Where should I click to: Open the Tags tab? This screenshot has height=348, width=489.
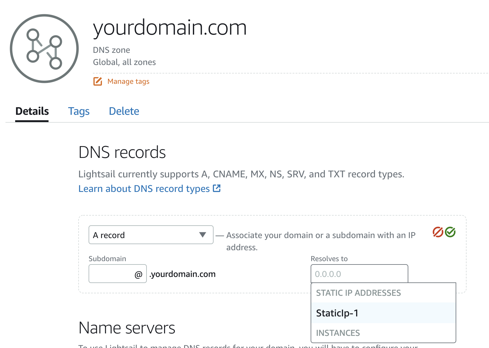click(x=79, y=111)
